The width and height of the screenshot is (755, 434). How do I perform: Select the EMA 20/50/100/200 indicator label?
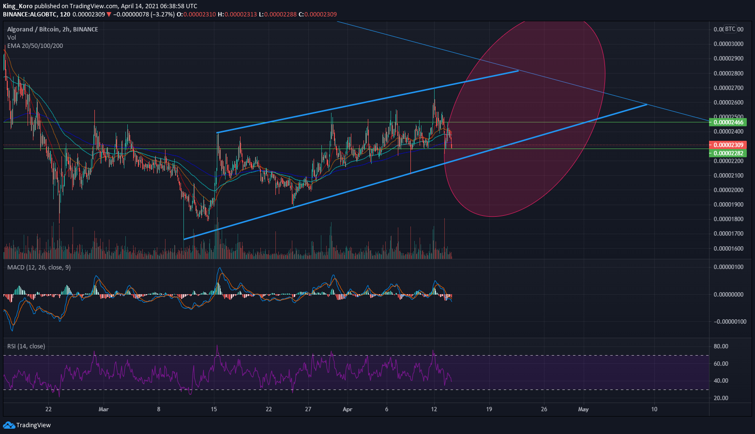click(x=35, y=45)
